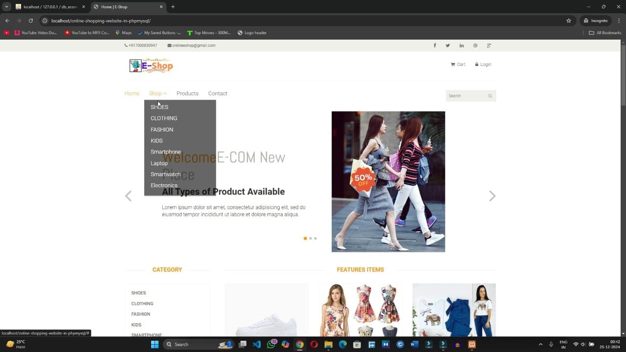Open Microsoft Word from the taskbar
Screen dimensions: 626x352
(414, 344)
